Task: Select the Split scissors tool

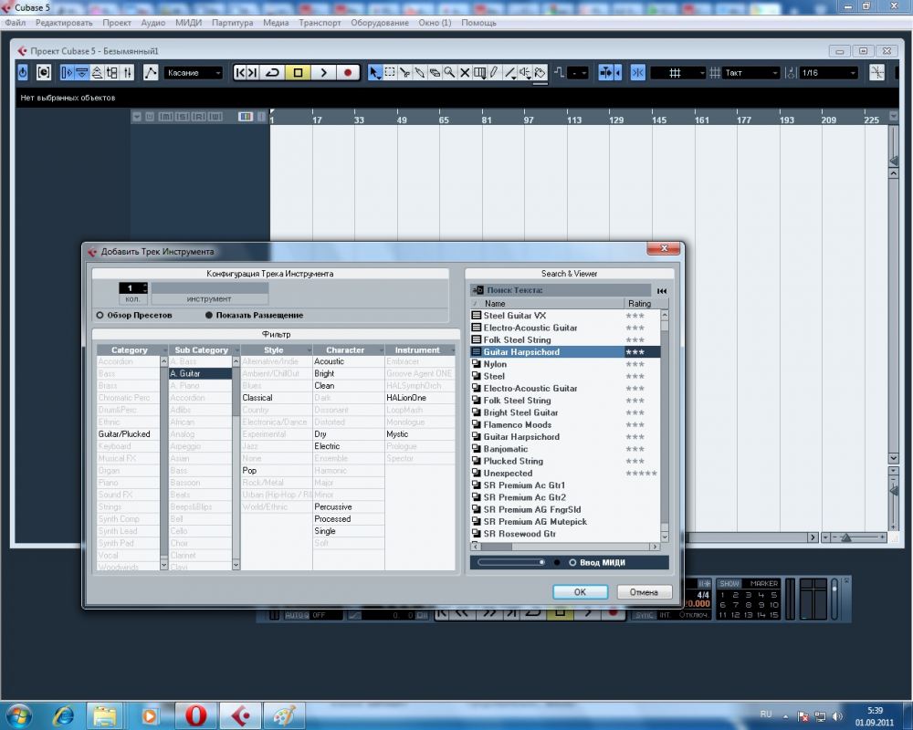Action: 404,73
